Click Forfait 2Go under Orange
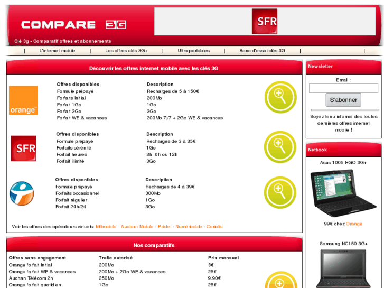384x288 pixels. click(69, 112)
